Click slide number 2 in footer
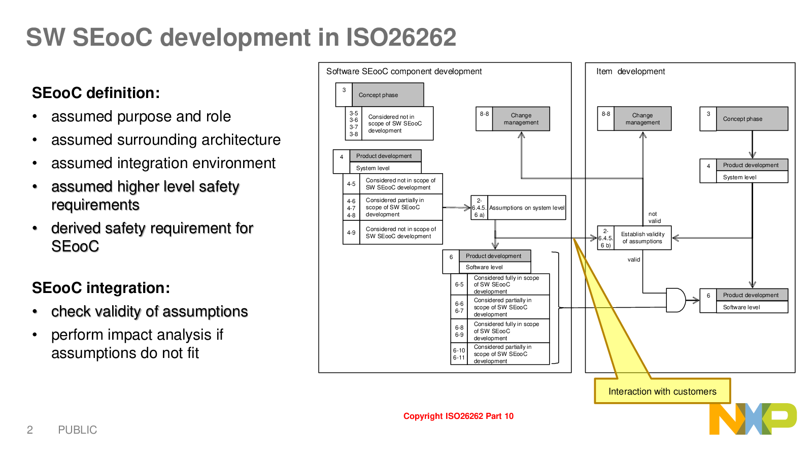This screenshot has width=812, height=457. (x=30, y=430)
